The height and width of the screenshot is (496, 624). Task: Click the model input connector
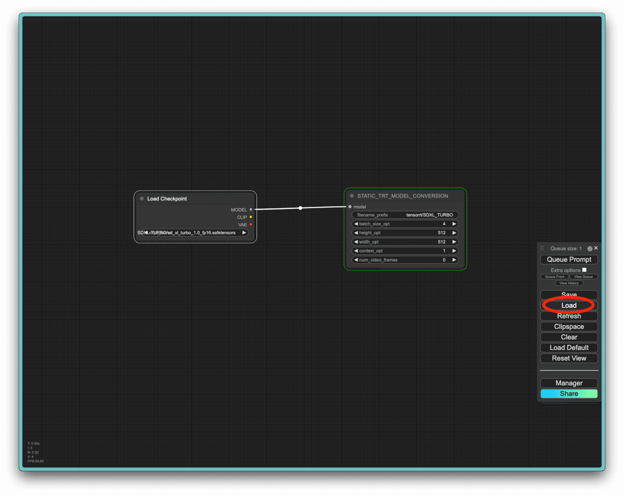tap(350, 207)
